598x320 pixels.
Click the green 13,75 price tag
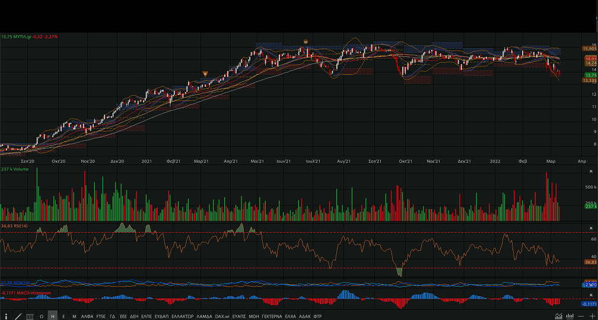590,75
